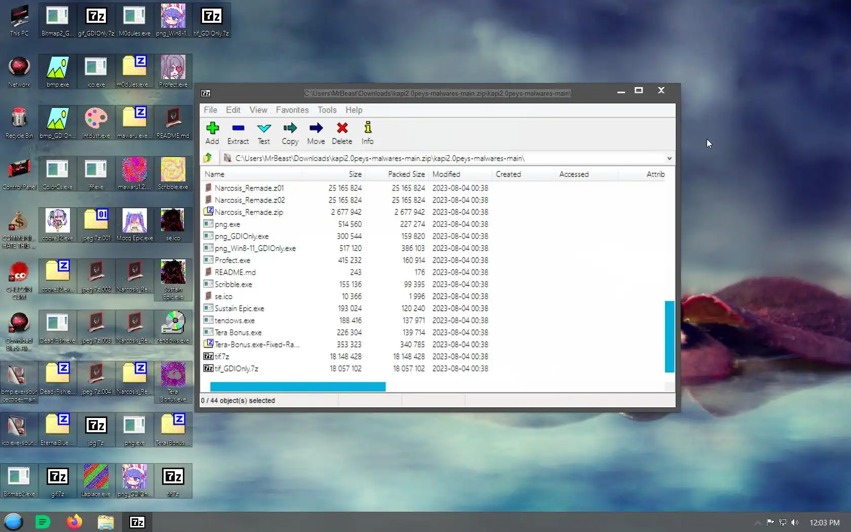The image size is (851, 532).
Task: Sort by the Modified column header
Action: [460, 174]
